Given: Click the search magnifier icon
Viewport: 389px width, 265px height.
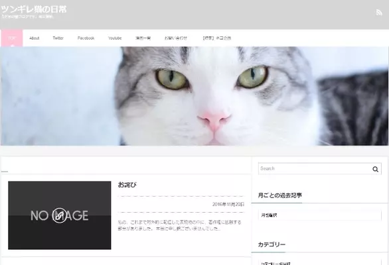Looking at the screenshot, I should click(x=375, y=169).
